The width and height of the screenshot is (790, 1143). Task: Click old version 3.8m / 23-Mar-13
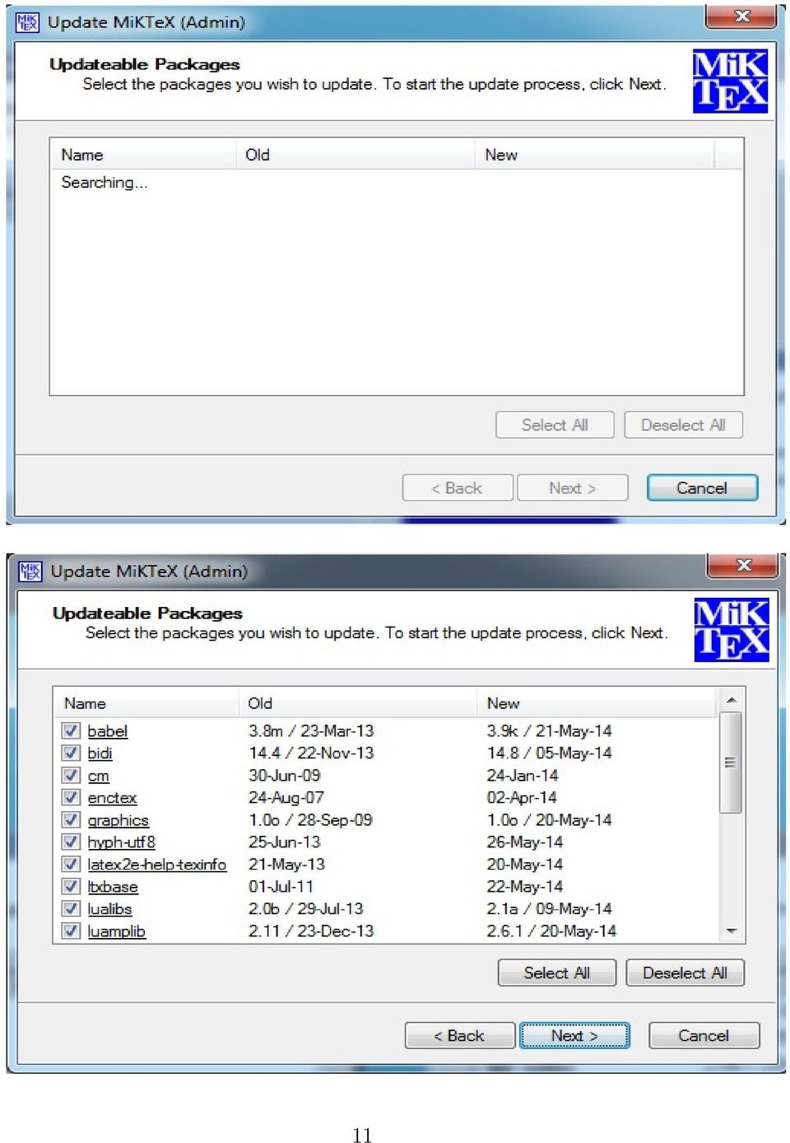click(x=311, y=730)
